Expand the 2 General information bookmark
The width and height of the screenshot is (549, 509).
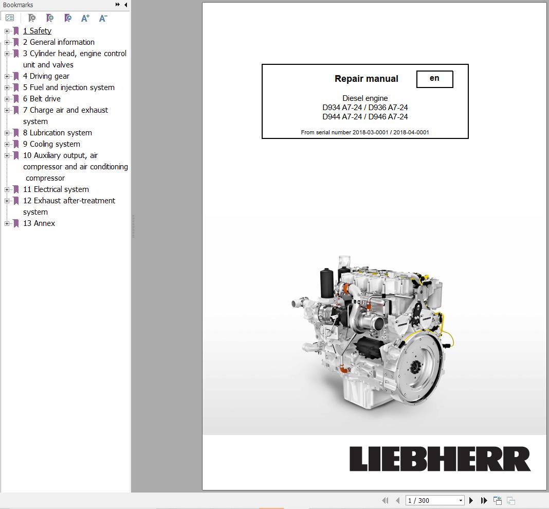coord(7,42)
